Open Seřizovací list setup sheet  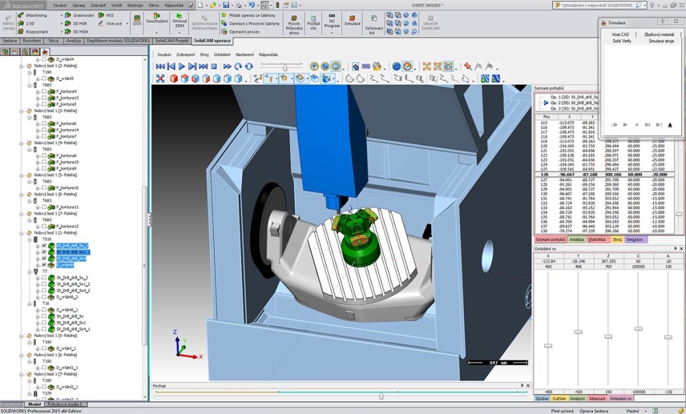point(374,23)
